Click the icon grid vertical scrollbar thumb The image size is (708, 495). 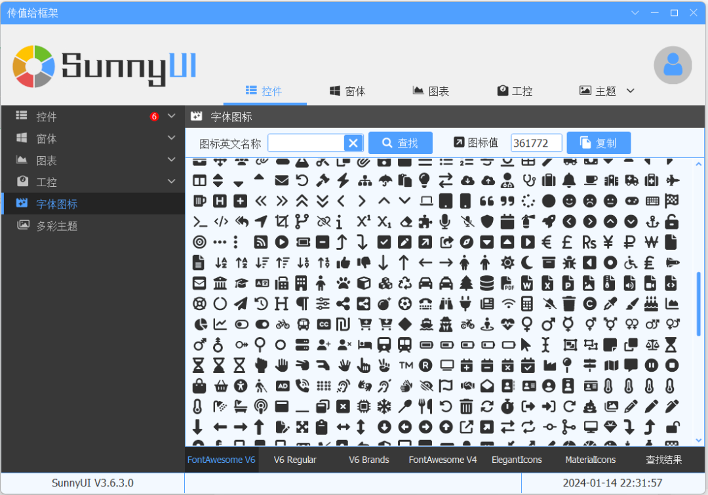[x=698, y=298]
